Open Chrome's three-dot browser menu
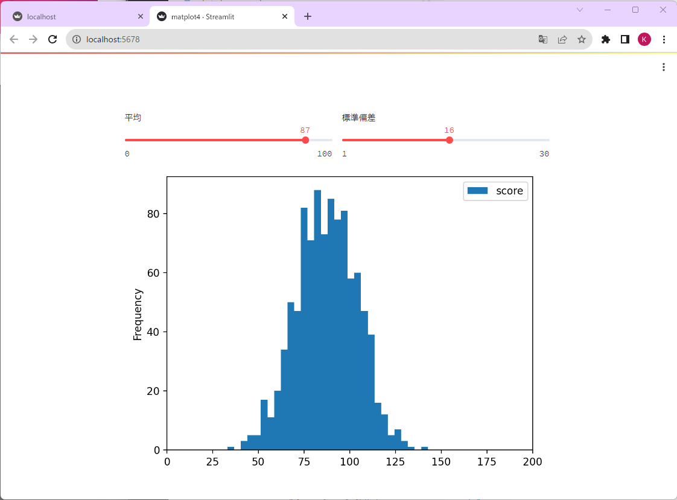The image size is (677, 500). [x=664, y=39]
